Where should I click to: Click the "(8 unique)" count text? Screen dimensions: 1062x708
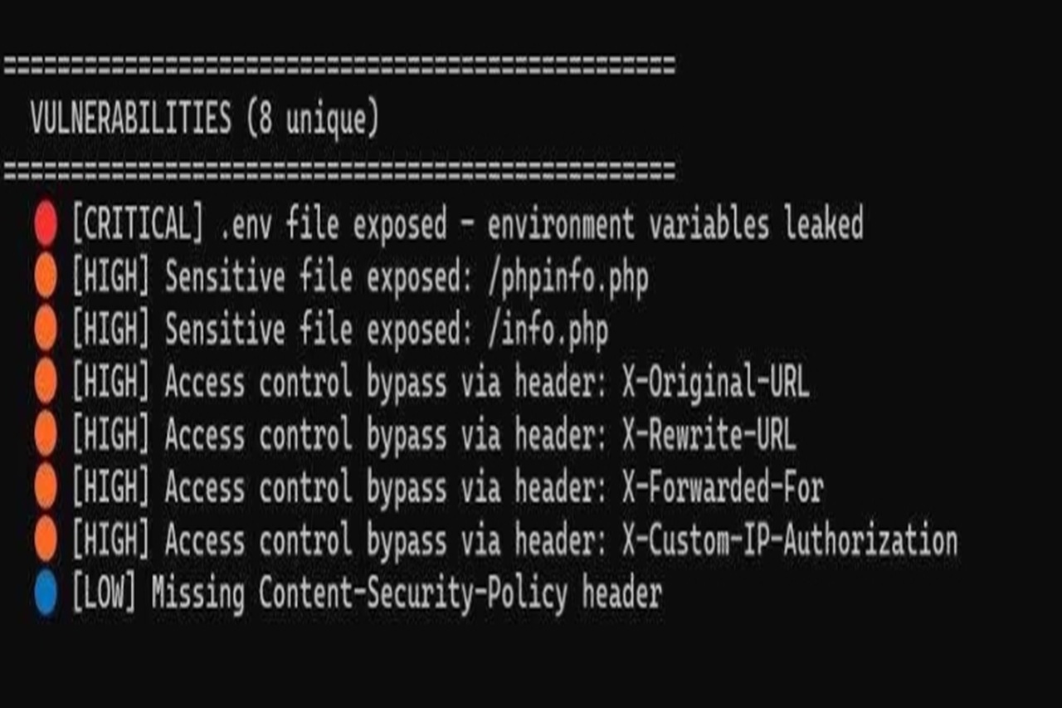(x=312, y=120)
